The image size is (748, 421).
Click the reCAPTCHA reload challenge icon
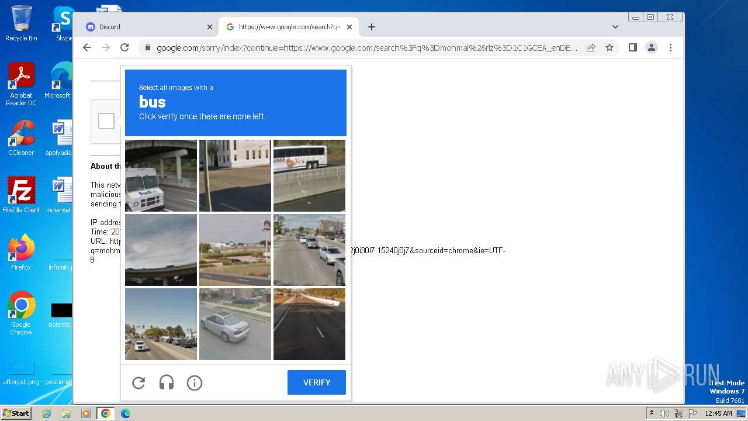point(138,383)
